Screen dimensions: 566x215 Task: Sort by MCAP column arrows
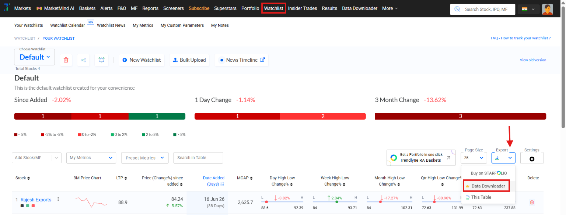pos(251,178)
